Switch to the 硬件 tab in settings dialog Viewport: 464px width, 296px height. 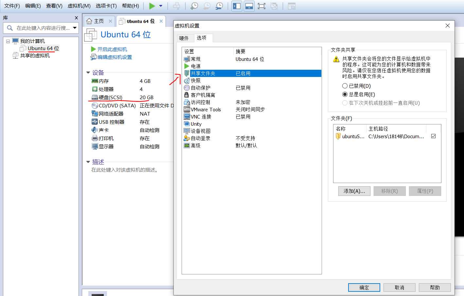point(184,38)
